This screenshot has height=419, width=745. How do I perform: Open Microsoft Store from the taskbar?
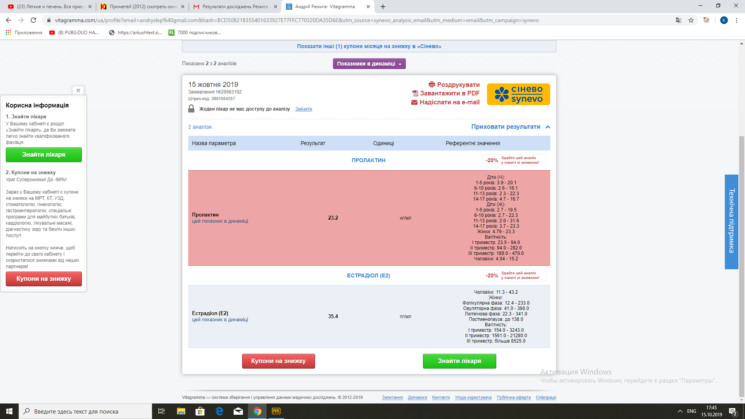(x=200, y=411)
